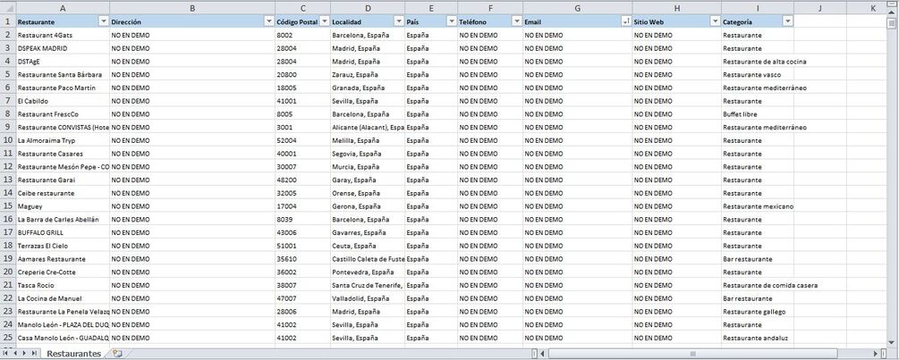
Task: Select cell 'Restaurante Santa Bárbara'
Action: 63,74
